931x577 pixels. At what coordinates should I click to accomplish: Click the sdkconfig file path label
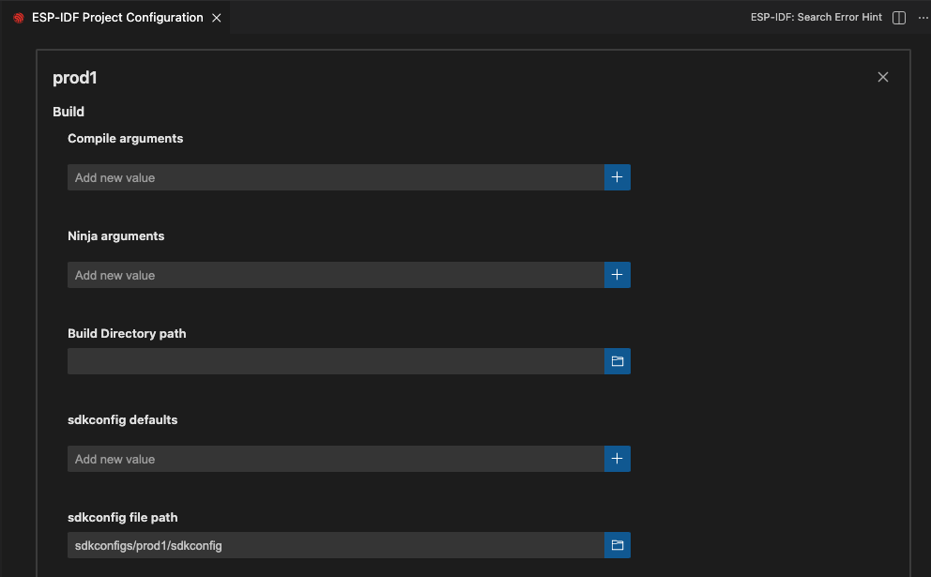tap(122, 517)
